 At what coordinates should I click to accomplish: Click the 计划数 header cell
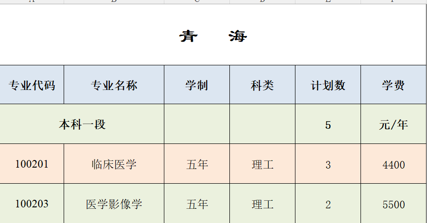(x=328, y=85)
